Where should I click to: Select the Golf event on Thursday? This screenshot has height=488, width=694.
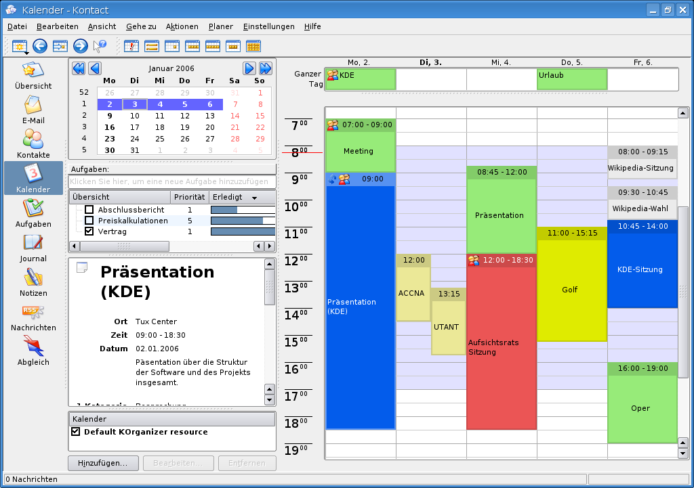pos(571,284)
